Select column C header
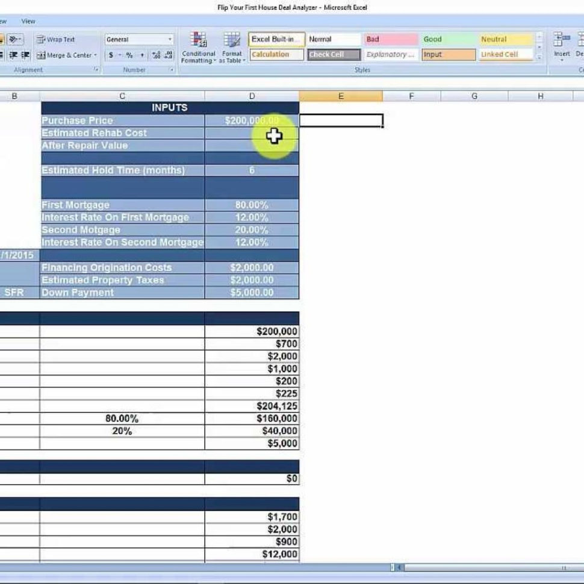 (x=122, y=96)
